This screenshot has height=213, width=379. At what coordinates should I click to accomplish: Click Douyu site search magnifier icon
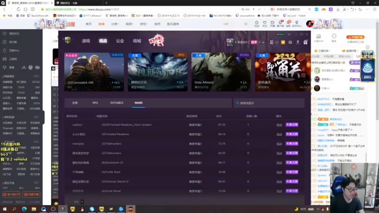coord(246,24)
